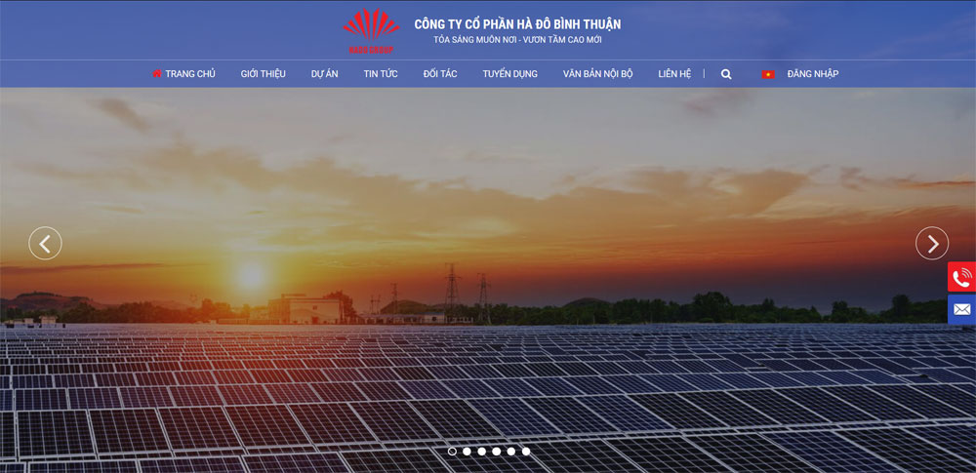Click the company name Công Ty Cổ Phần Hà Đô Bình Thuận

tap(517, 24)
